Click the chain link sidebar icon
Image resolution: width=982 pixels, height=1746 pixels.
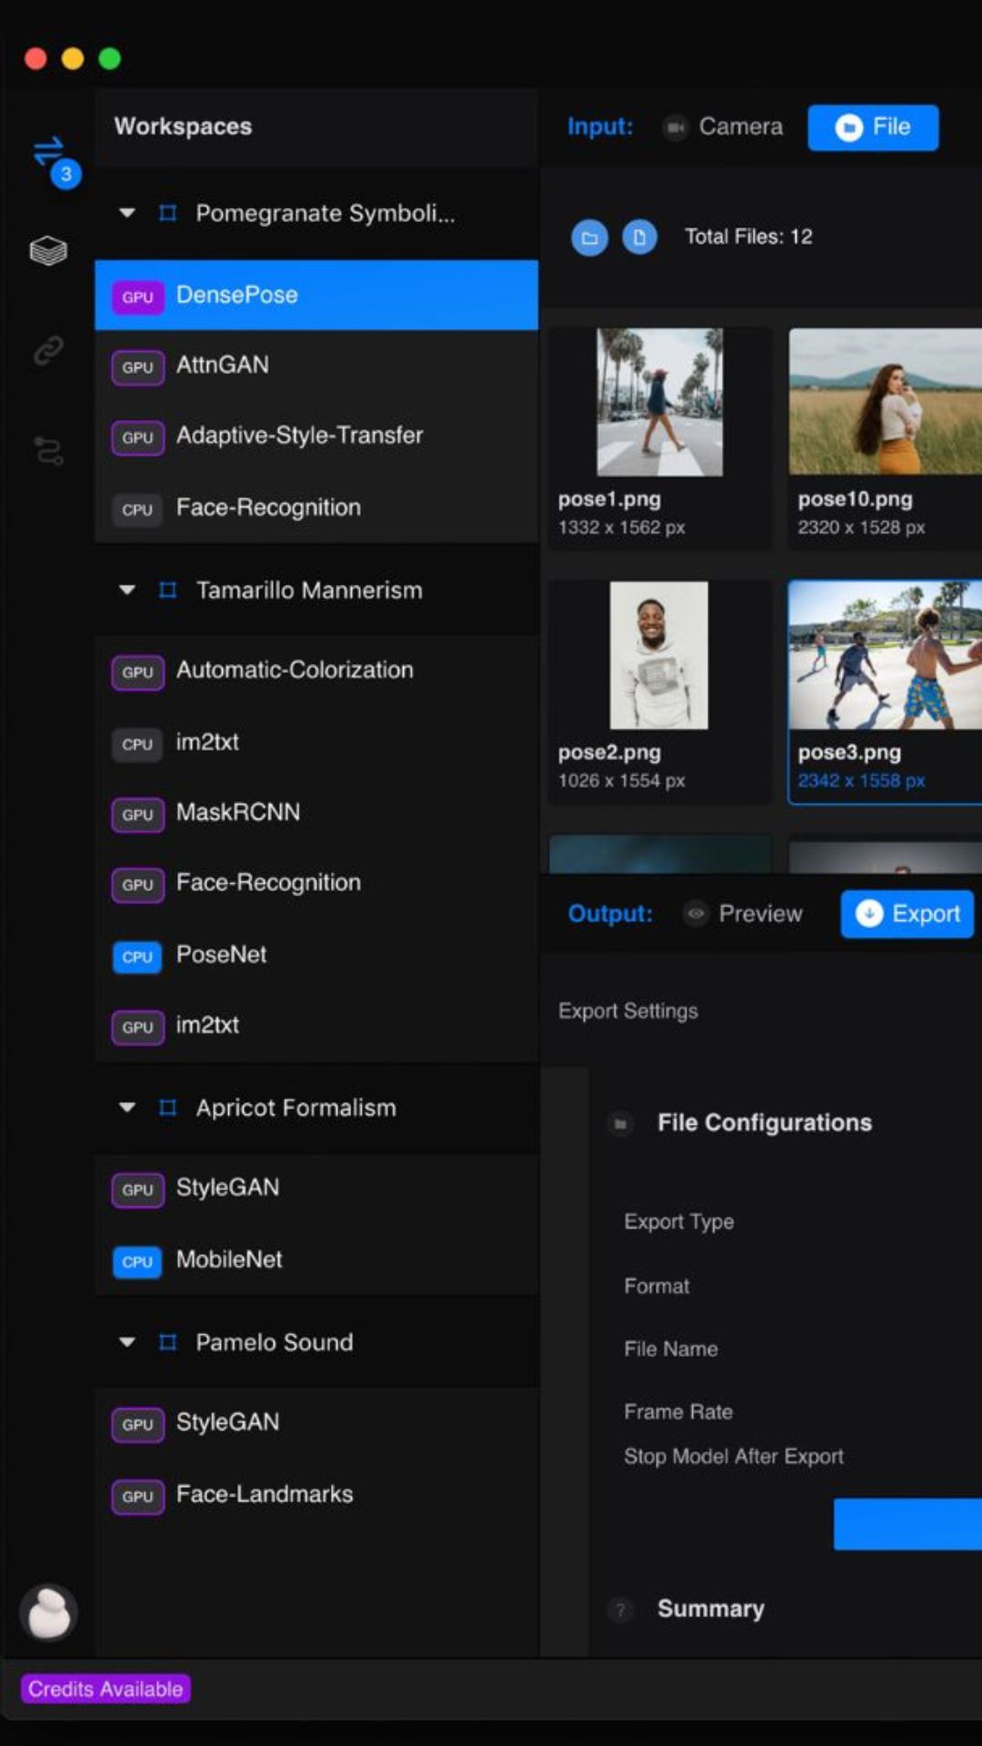pyautogui.click(x=48, y=350)
